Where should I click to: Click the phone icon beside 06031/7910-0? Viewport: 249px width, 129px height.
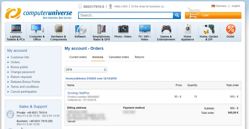(x=80, y=6)
